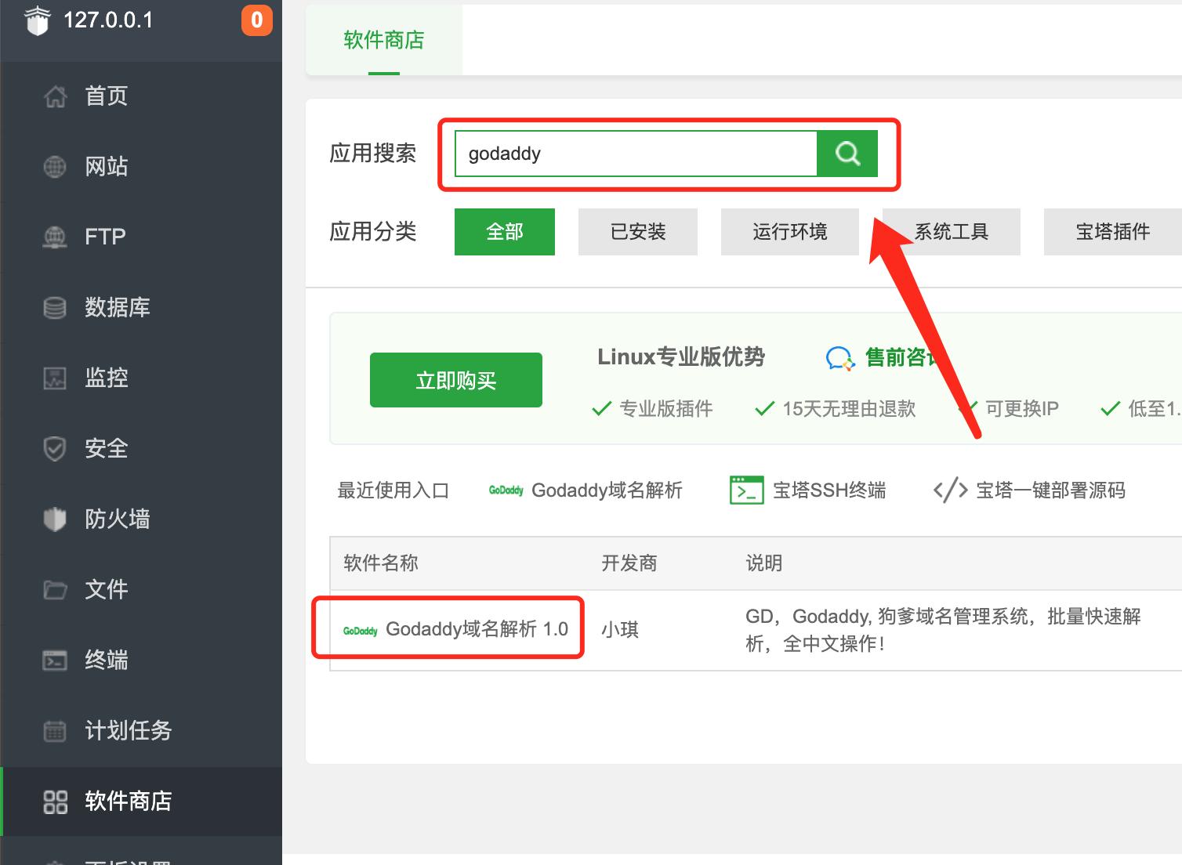Viewport: 1182px width, 865px height.
Task: Switch to the 软件商店 tab at top
Action: tap(384, 40)
